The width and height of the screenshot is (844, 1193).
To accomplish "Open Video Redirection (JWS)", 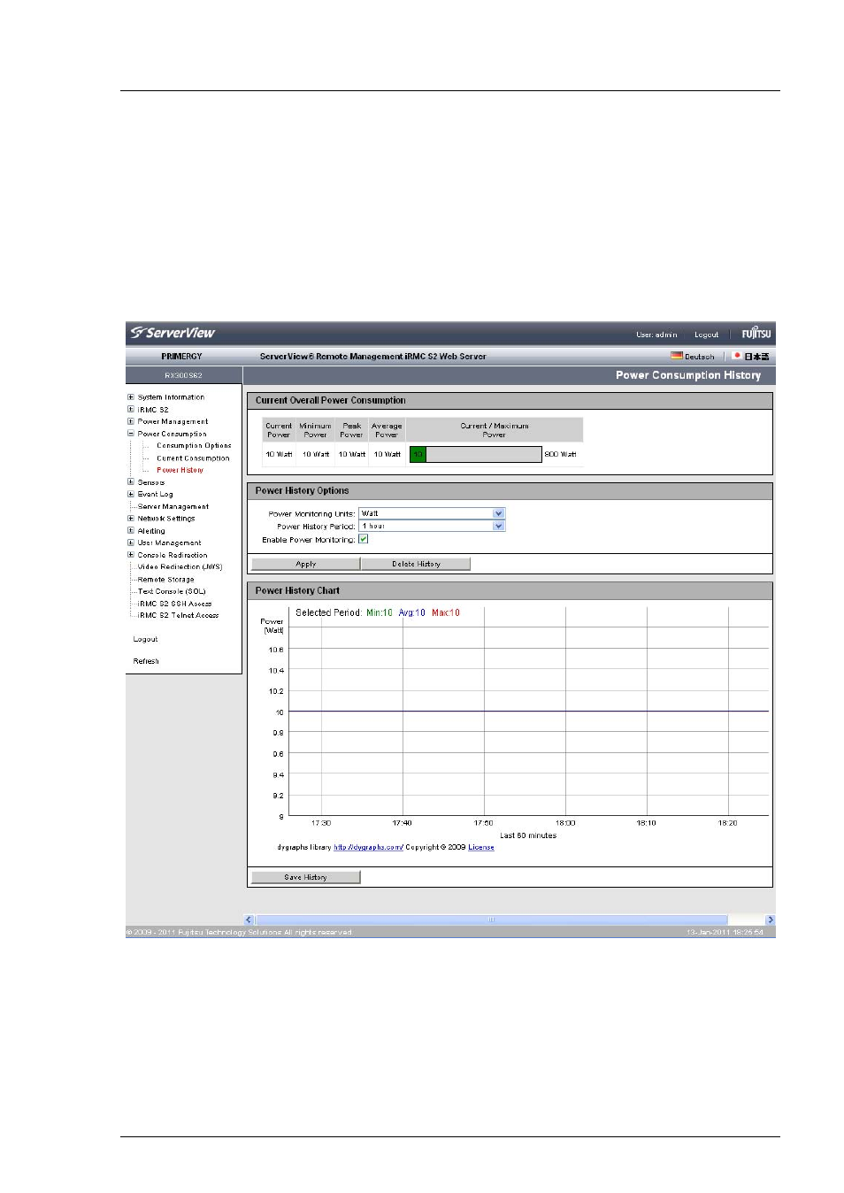I will coord(180,566).
